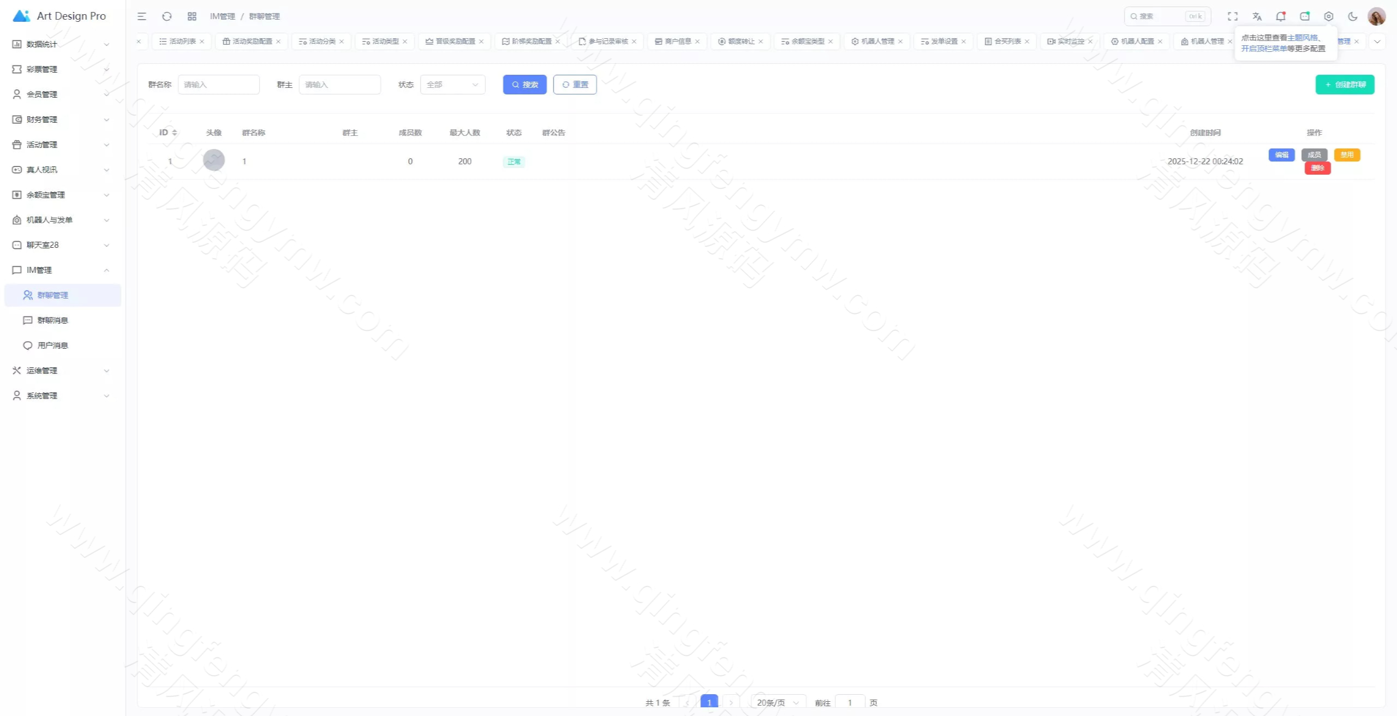Focus the 群名称 input field
This screenshot has width=1397, height=716.
pos(219,85)
